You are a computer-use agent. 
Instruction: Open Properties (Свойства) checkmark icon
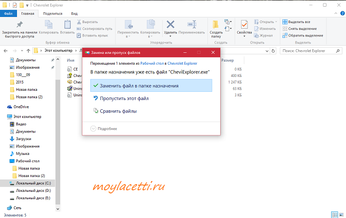244,26
